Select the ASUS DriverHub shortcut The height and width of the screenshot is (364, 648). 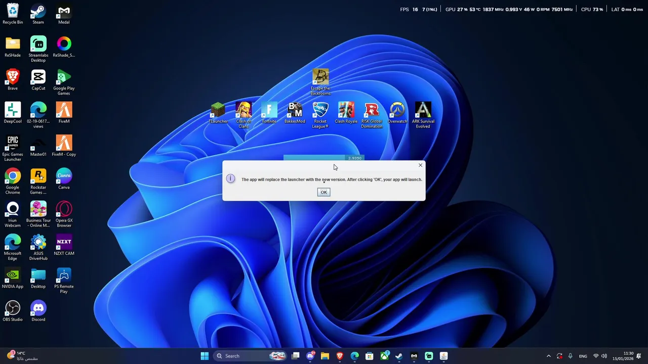pyautogui.click(x=38, y=247)
